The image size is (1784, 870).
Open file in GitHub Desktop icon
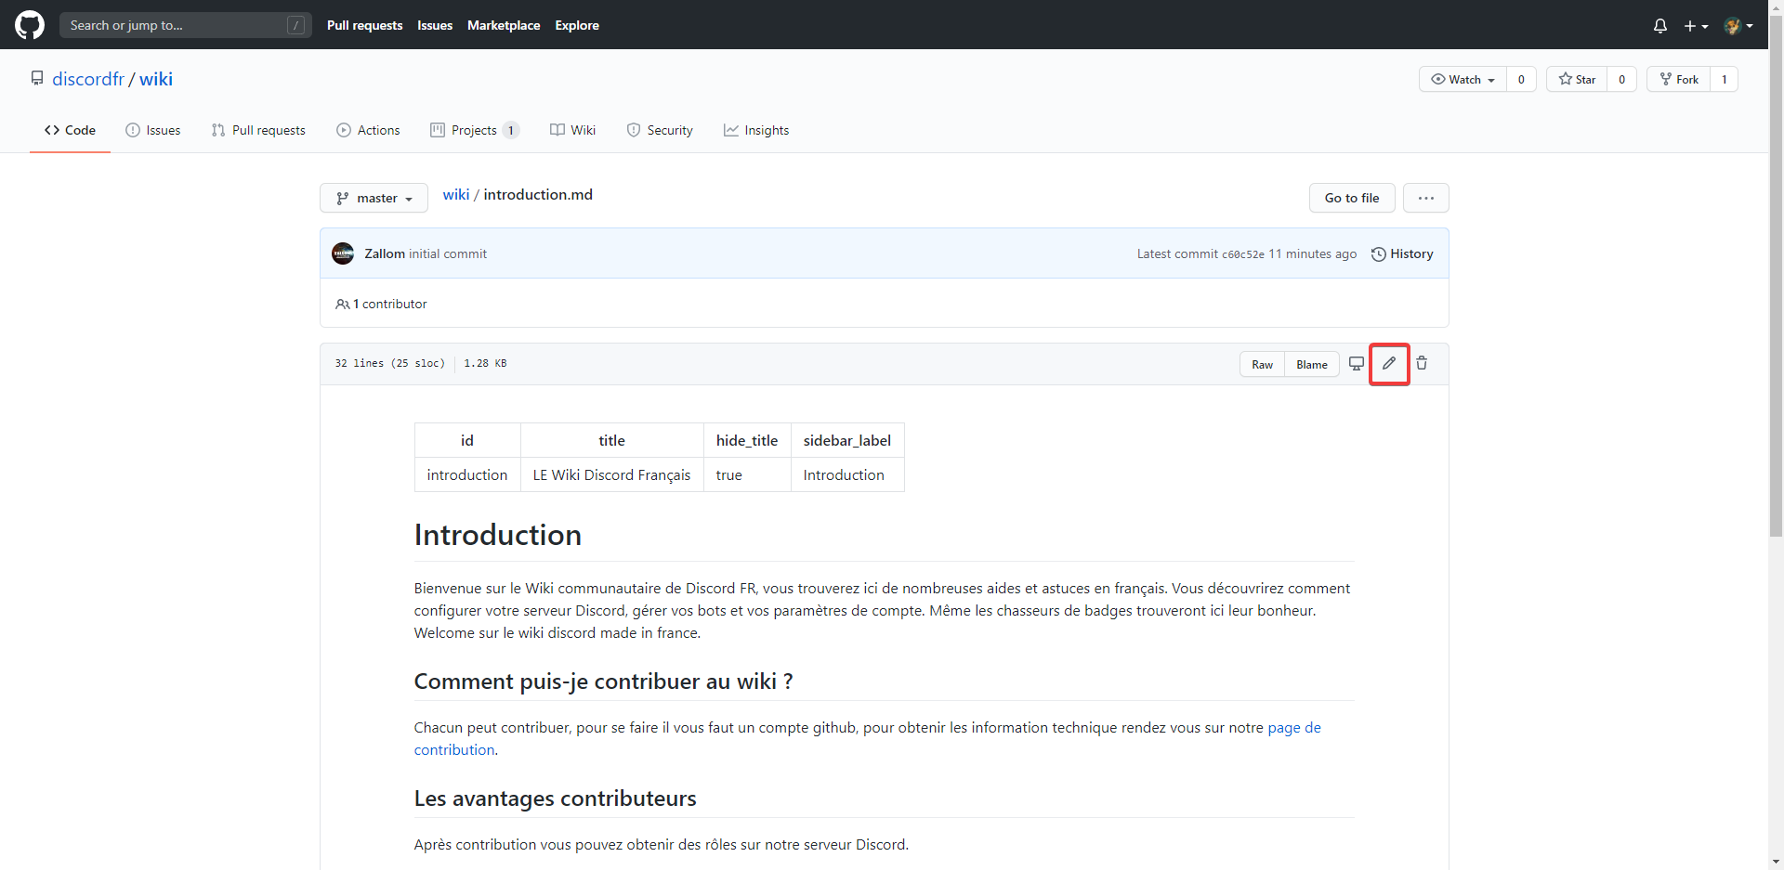tap(1357, 363)
